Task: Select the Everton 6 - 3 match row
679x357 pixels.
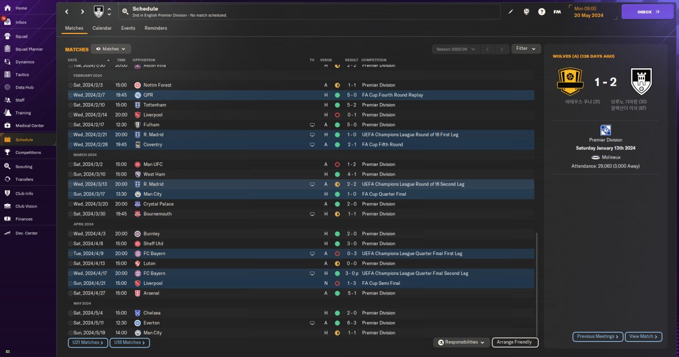Action: coord(301,323)
